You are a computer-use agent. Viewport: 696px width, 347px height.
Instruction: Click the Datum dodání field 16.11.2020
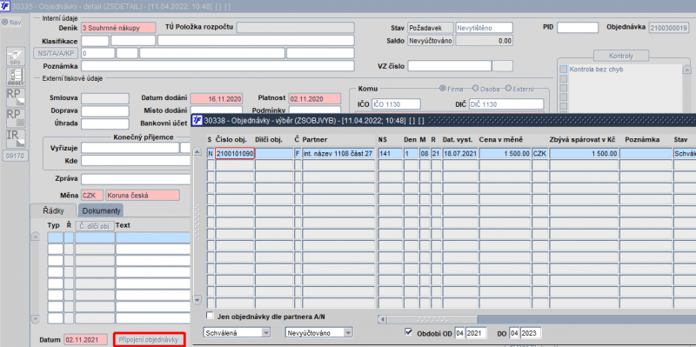click(x=217, y=98)
